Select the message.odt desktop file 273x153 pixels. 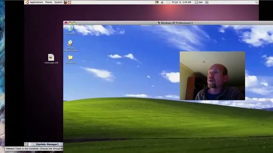[x=51, y=59]
